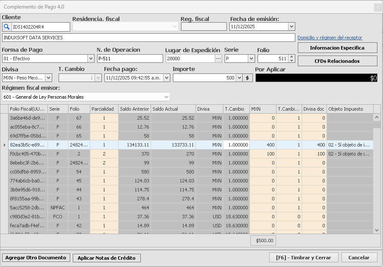Sort by Saldo Anterior column header
The image size is (383, 267).
[x=134, y=109]
